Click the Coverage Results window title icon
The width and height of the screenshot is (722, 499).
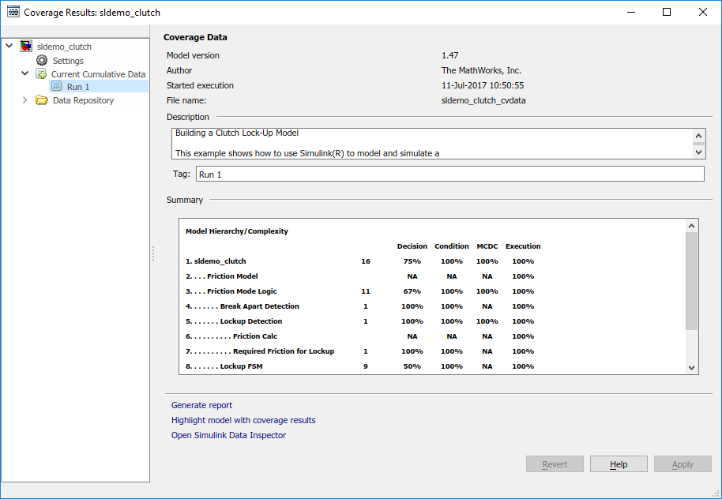click(x=13, y=13)
